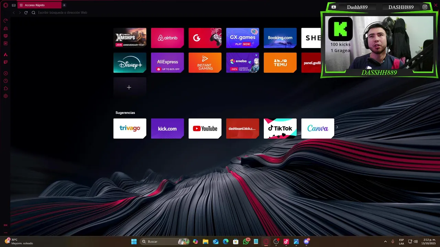This screenshot has width=440, height=247.
Task: Open the GX.games Play Now tile
Action: (243, 38)
